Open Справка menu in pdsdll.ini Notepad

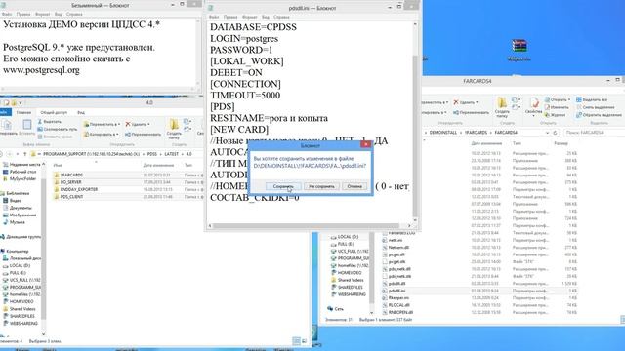[x=281, y=18]
